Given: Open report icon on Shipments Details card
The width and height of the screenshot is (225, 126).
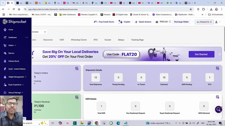Looking at the screenshot, I should click(x=218, y=68).
